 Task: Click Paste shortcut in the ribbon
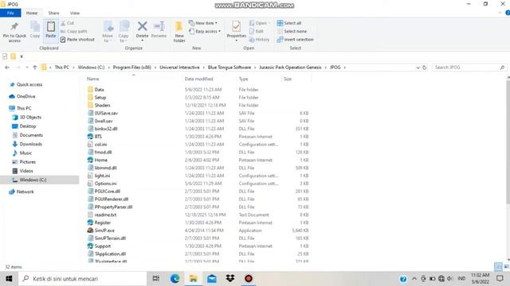(x=77, y=40)
